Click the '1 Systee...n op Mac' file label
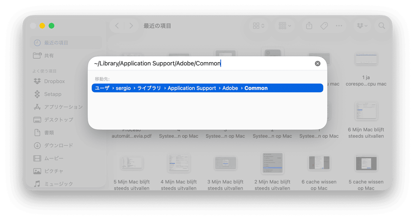Viewport: 415px width, 220px height. [x=319, y=136]
